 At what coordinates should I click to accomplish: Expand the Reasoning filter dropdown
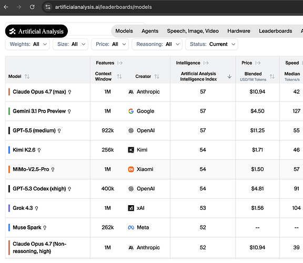[157, 44]
